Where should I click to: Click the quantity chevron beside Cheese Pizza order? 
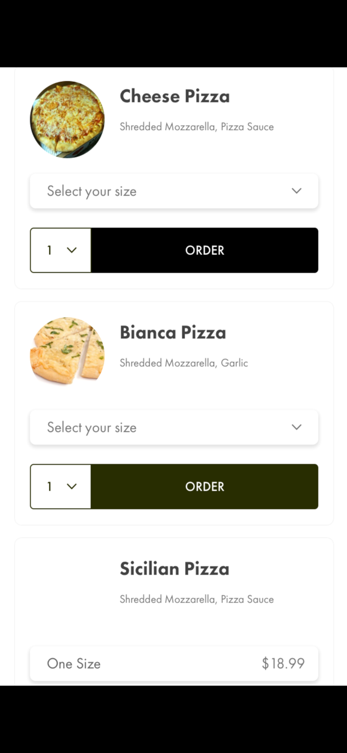[x=72, y=250]
